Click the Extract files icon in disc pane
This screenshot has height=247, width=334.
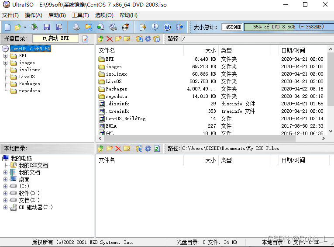coord(139,39)
